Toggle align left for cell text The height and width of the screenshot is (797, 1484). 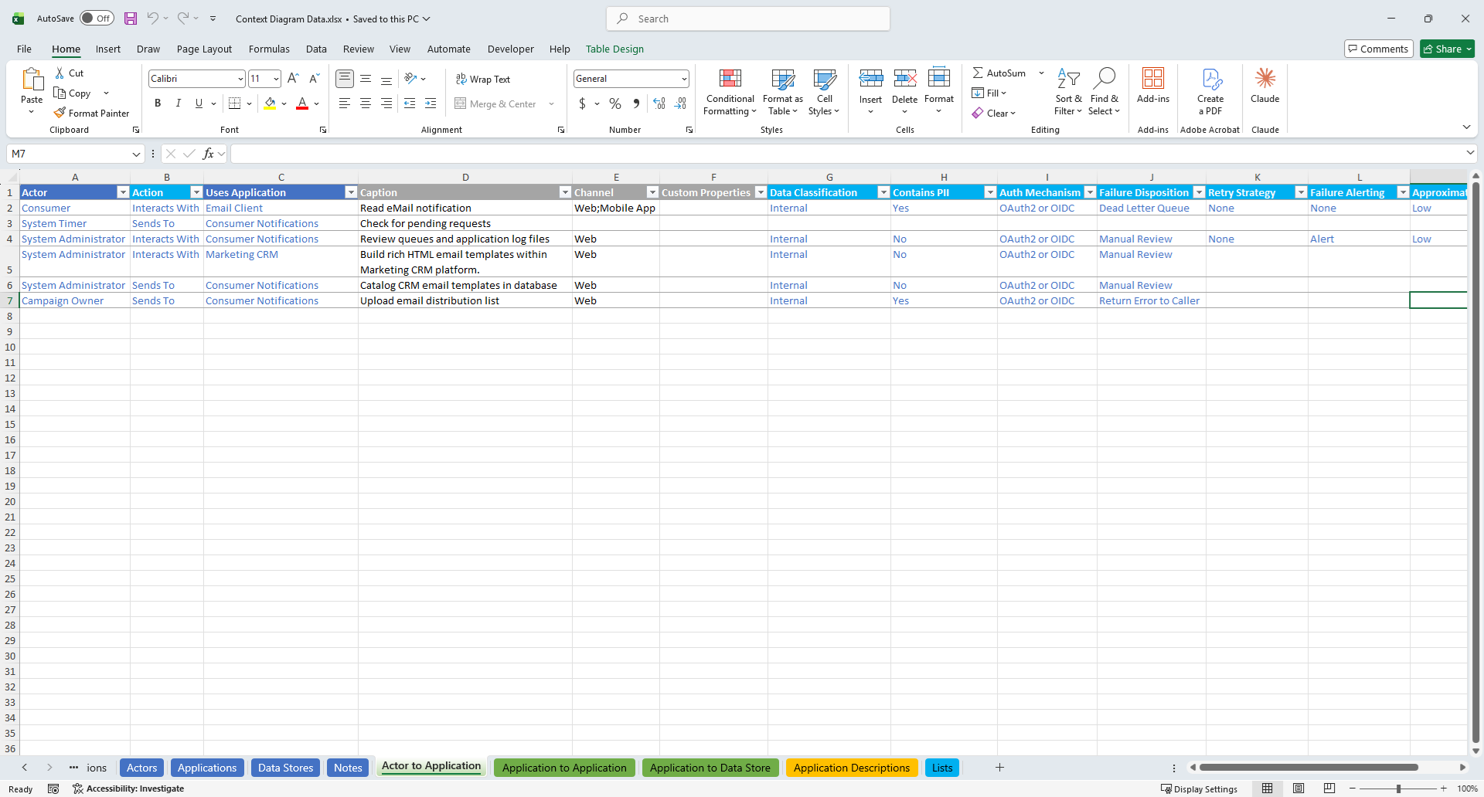click(x=345, y=103)
